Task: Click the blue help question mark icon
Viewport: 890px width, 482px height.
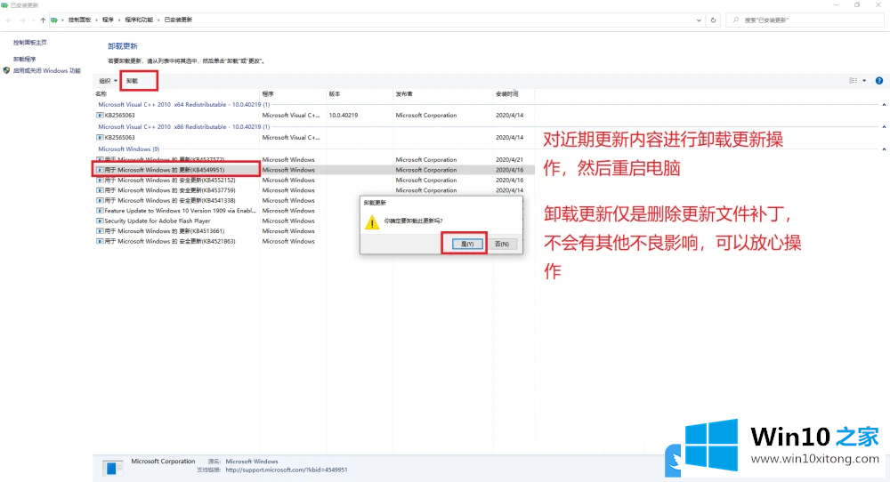Action: (878, 80)
